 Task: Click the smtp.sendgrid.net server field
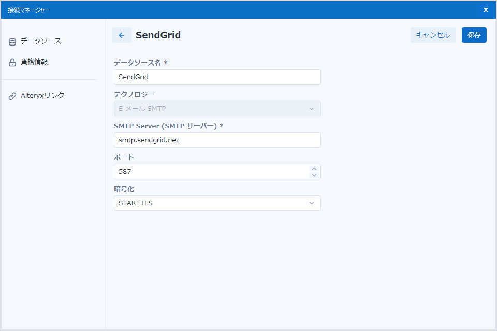coord(217,140)
